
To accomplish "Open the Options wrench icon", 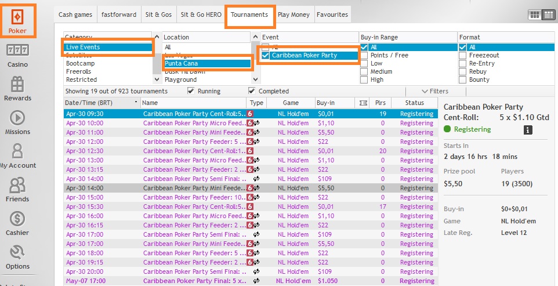I will 17,252.
